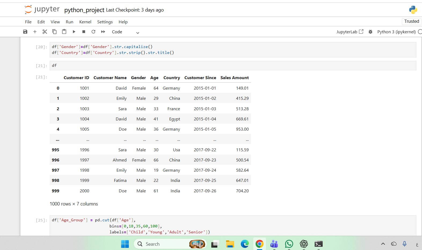Screen dimensions: 422x250
Task: Expand the Code cell type dropdown
Action: [x=126, y=32]
